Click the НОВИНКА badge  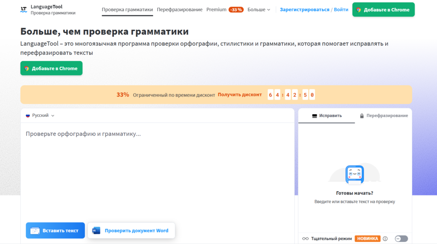[367, 238]
